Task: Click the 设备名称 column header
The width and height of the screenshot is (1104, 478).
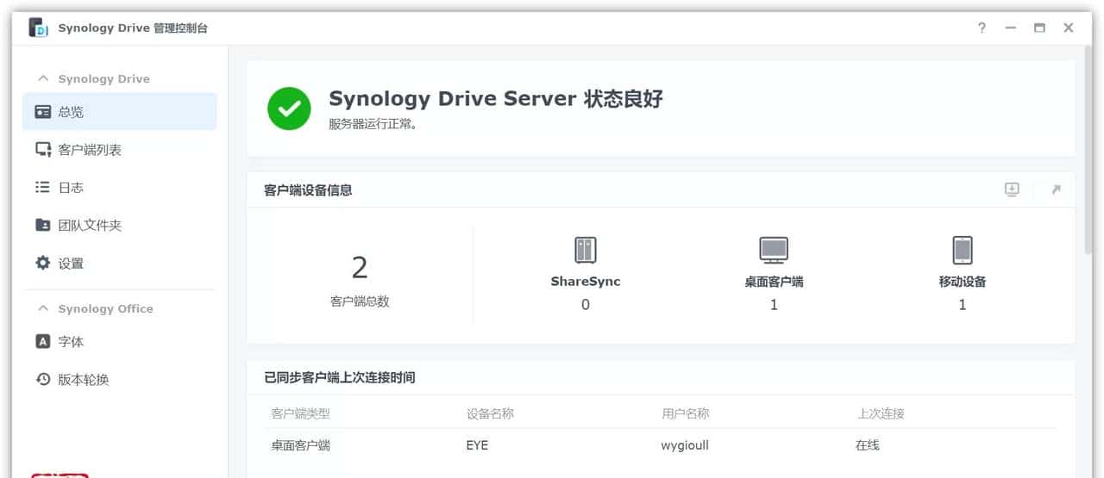Action: (x=490, y=413)
